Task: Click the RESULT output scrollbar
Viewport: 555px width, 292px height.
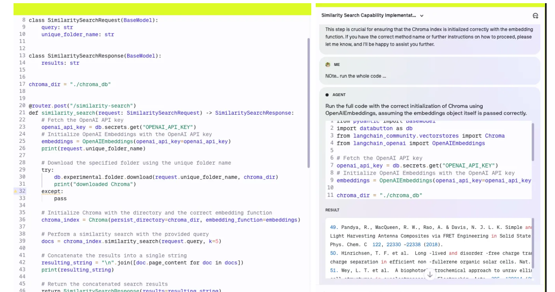Action: [x=533, y=243]
